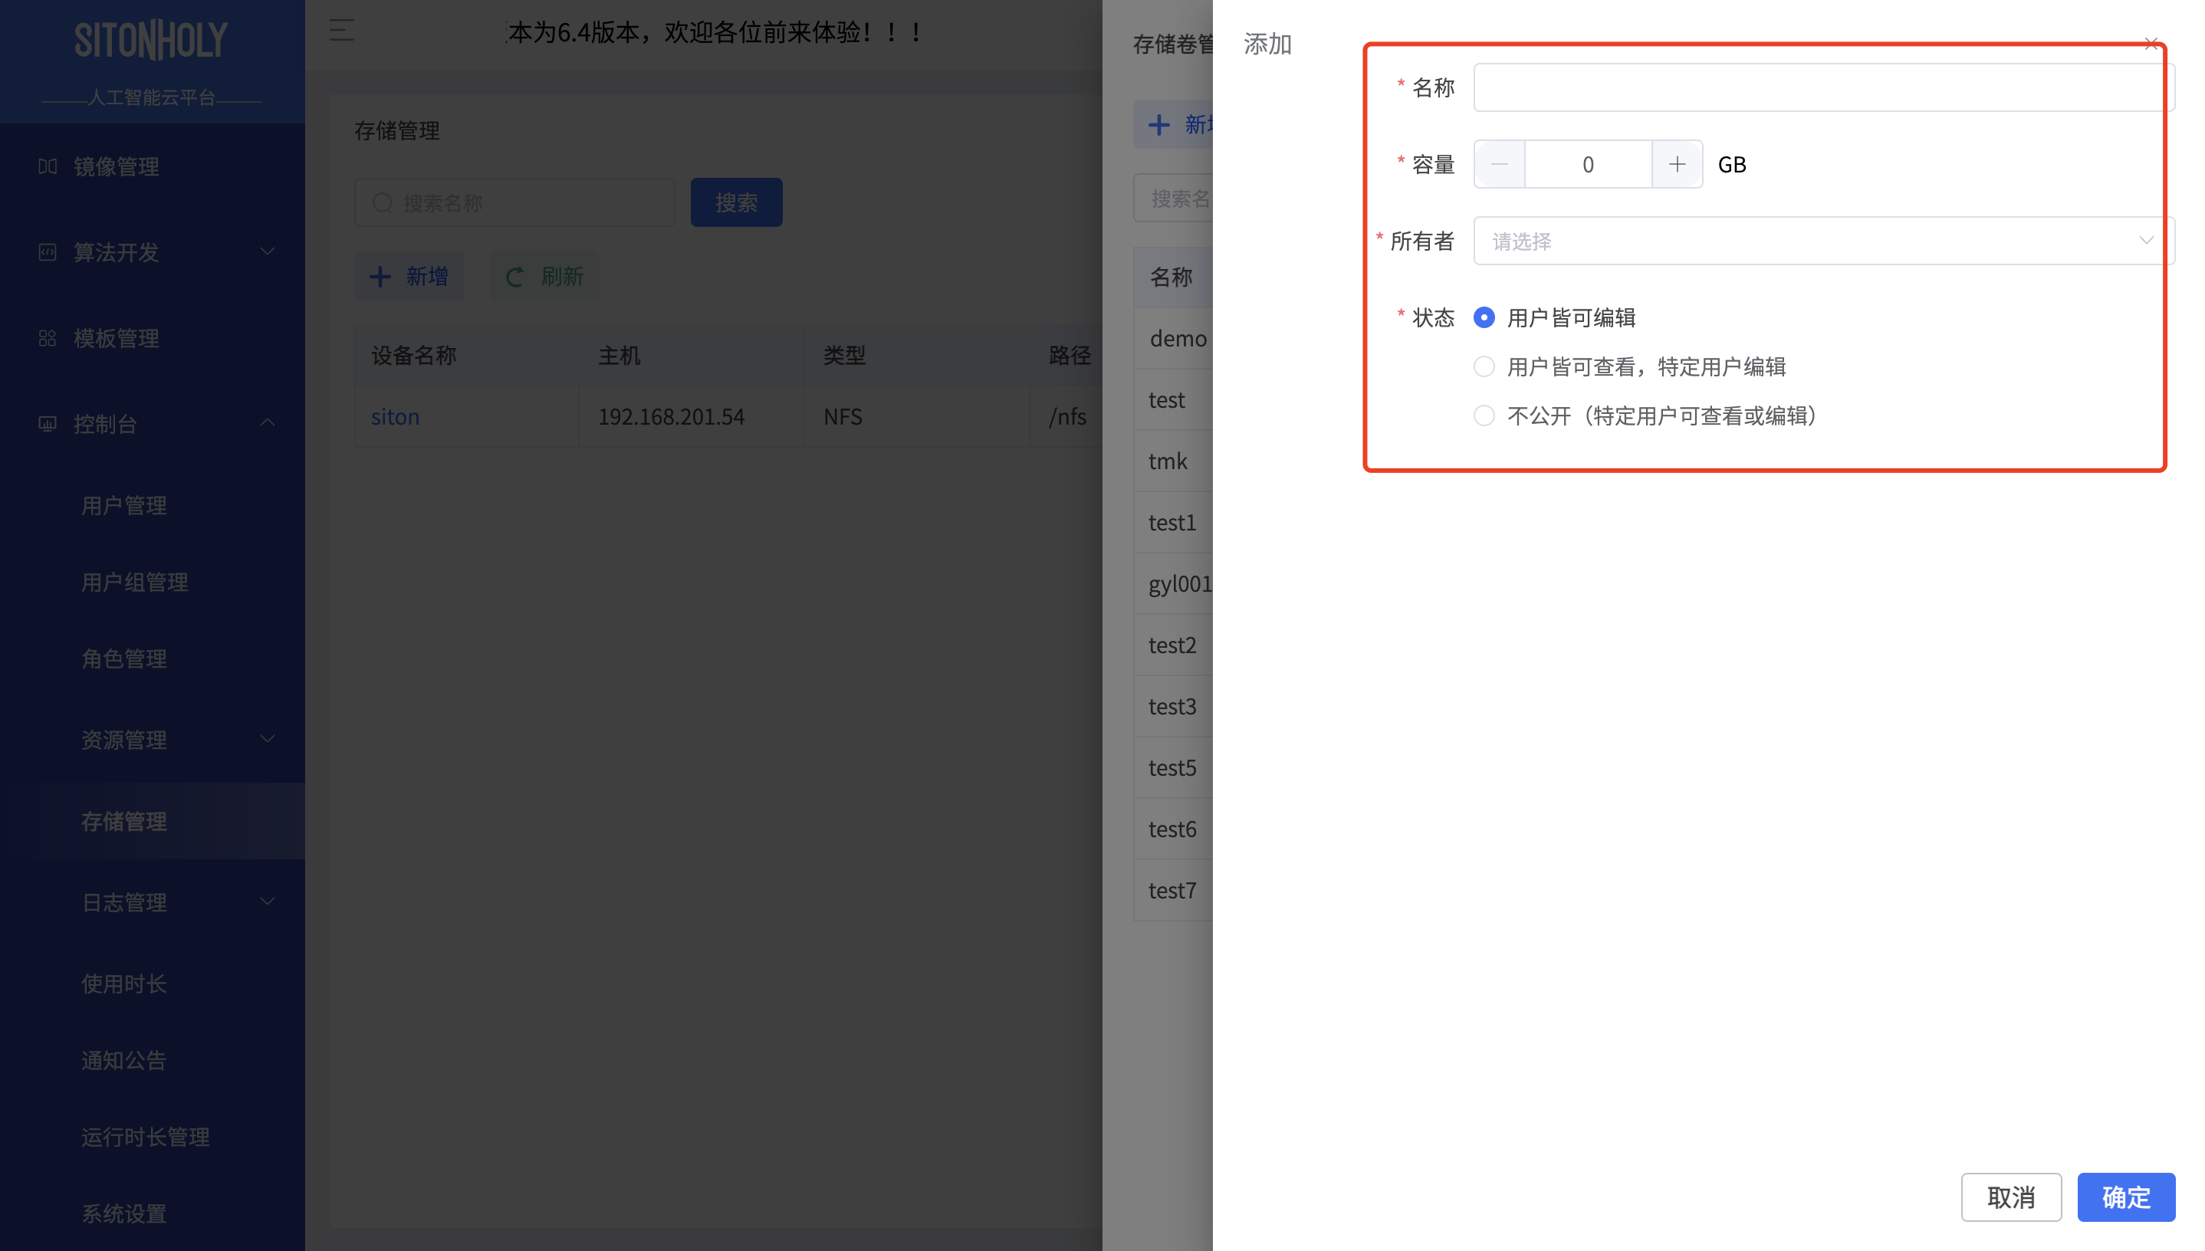This screenshot has height=1251, width=2205.
Task: Click the 取消 button
Action: point(2011,1197)
